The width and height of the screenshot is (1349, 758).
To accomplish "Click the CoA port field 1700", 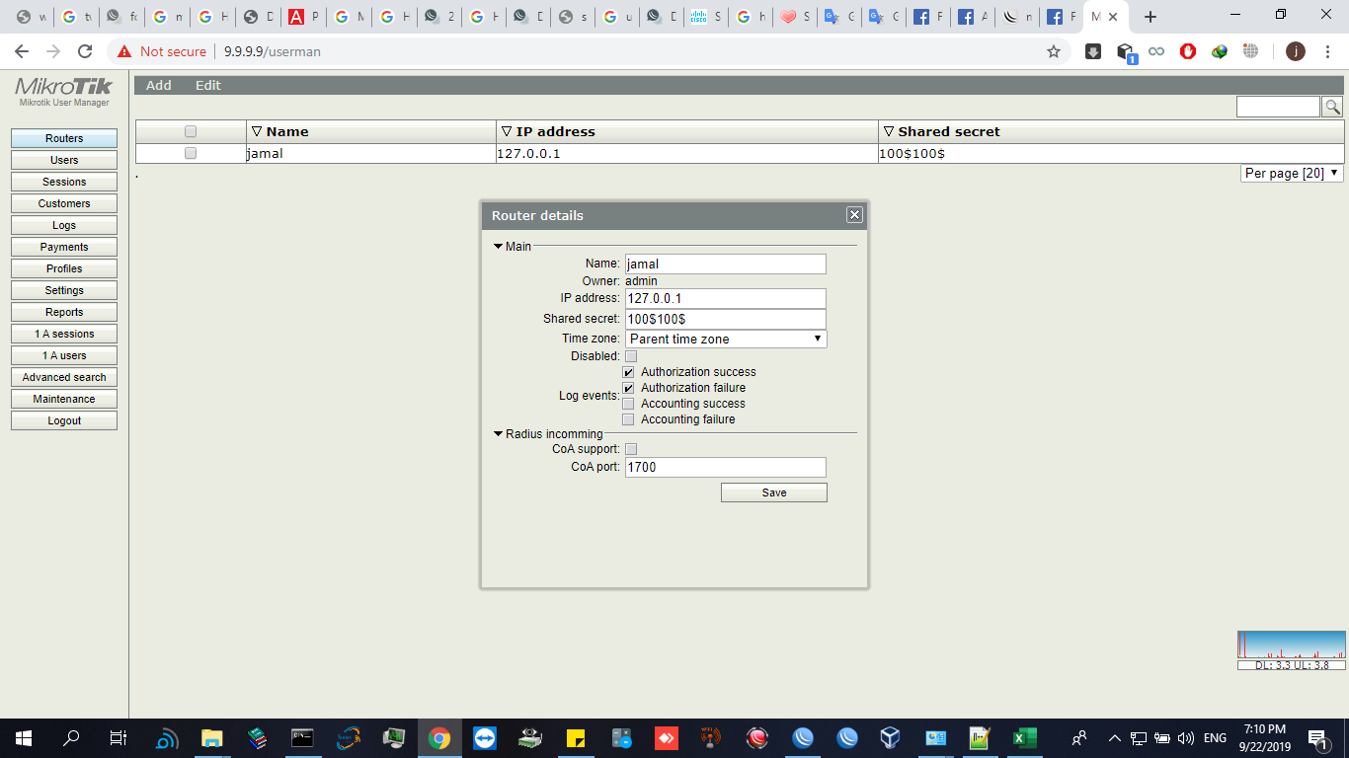I will [726, 467].
